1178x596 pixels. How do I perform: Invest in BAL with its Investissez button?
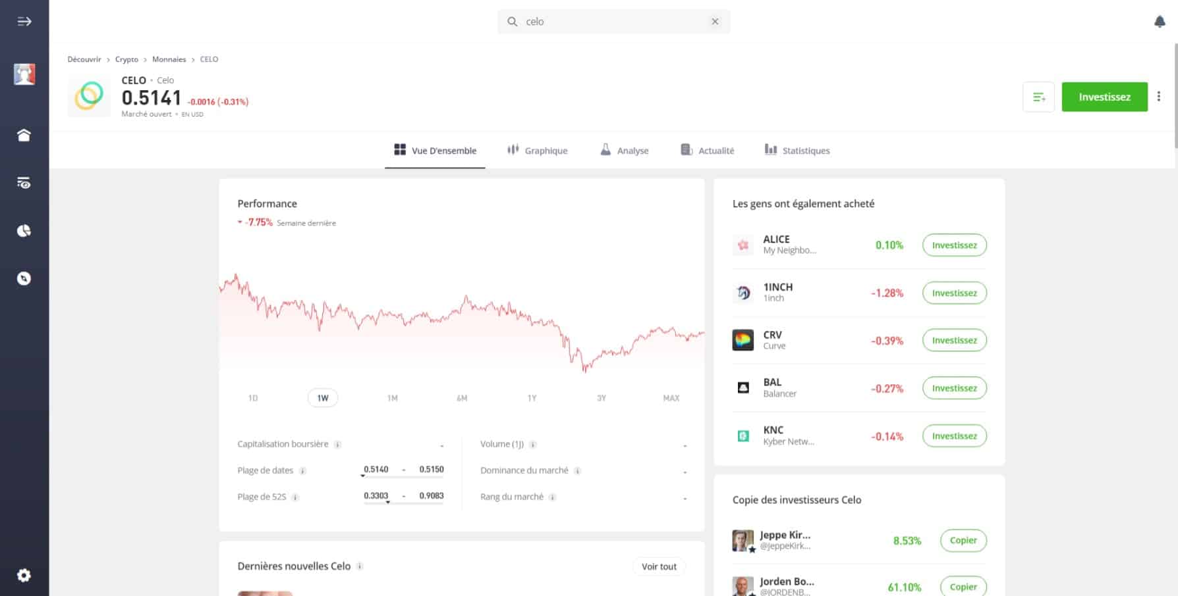point(954,388)
